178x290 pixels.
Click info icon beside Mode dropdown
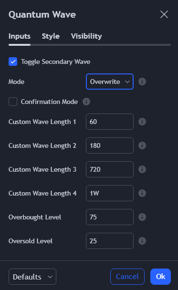point(142,82)
